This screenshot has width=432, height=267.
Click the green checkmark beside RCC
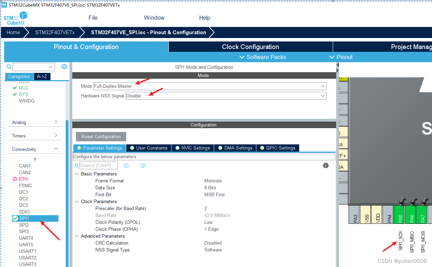pos(15,88)
